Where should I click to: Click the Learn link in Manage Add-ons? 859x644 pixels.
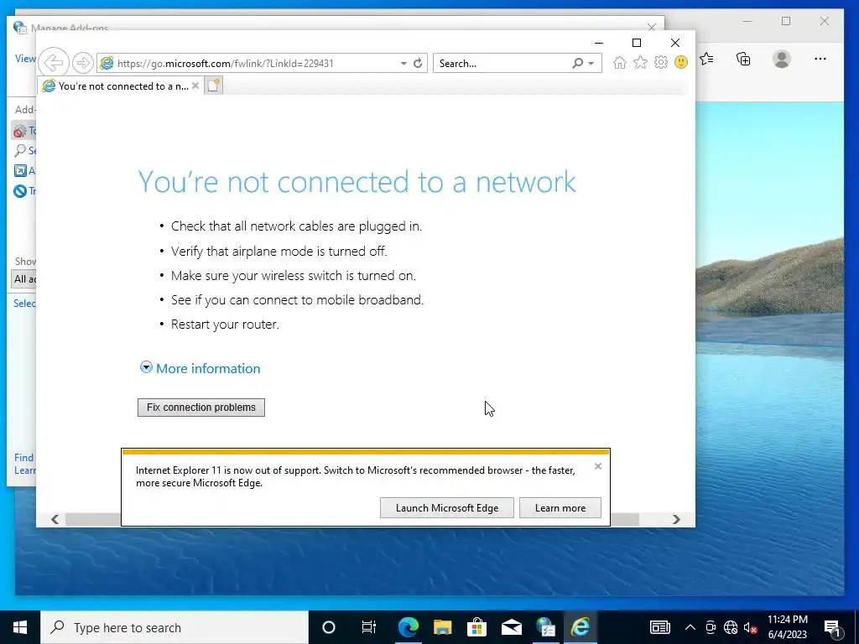click(24, 470)
